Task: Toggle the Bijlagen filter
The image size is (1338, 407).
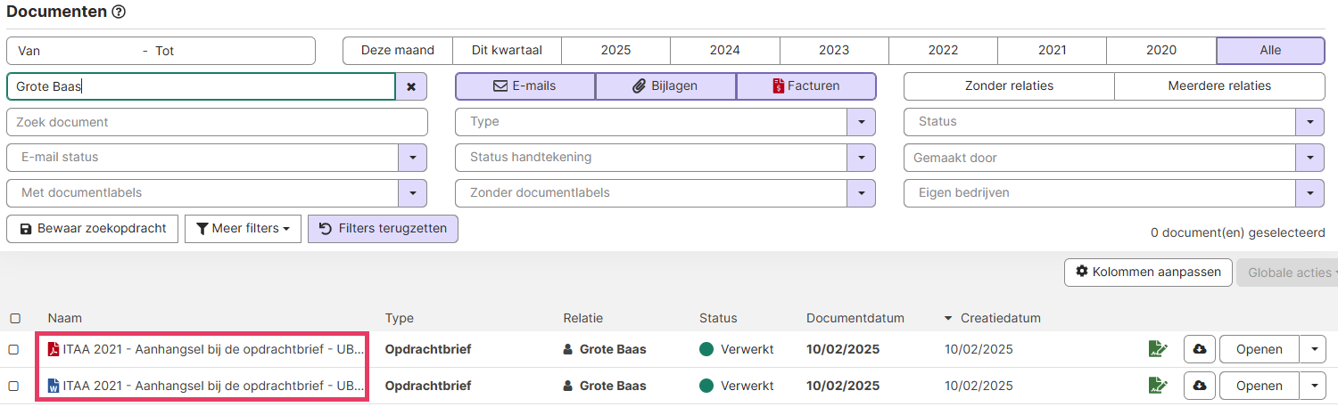Action: 665,86
